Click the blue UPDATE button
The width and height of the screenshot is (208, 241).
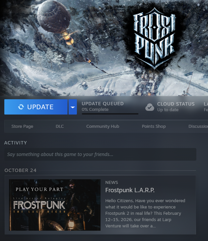pos(36,107)
